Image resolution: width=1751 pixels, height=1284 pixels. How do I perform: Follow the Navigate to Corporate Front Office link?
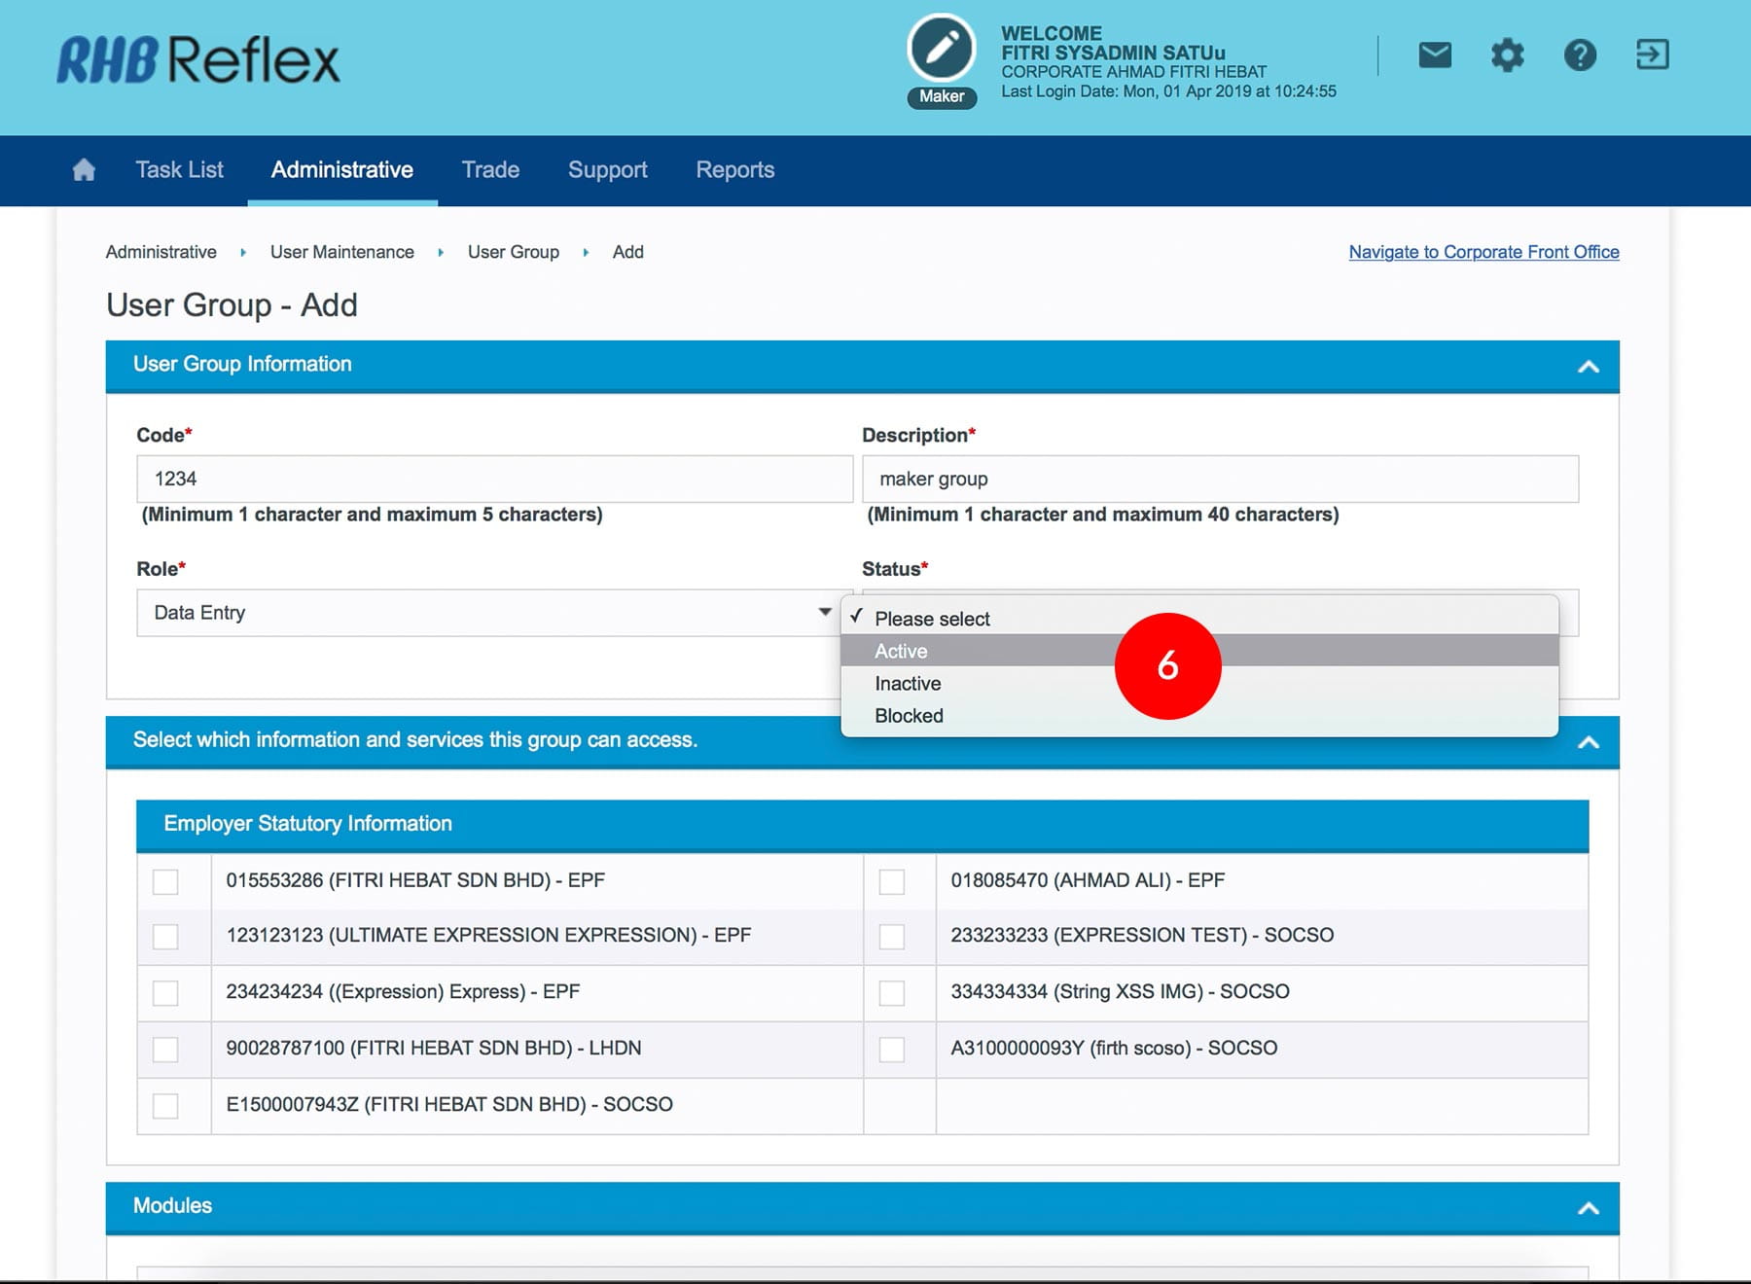(1483, 252)
